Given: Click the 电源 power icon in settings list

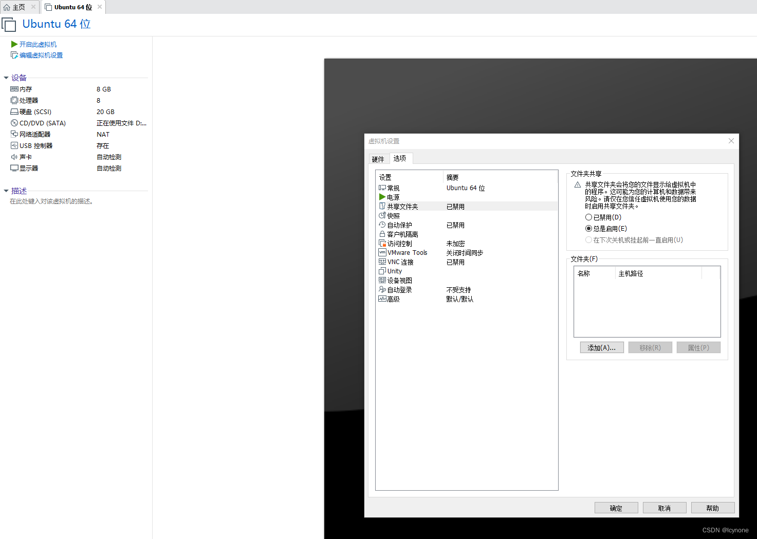Looking at the screenshot, I should (382, 197).
